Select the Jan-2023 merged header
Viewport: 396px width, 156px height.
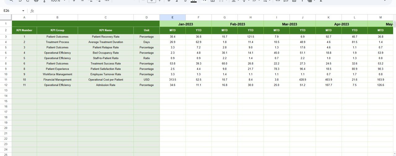click(x=186, y=24)
